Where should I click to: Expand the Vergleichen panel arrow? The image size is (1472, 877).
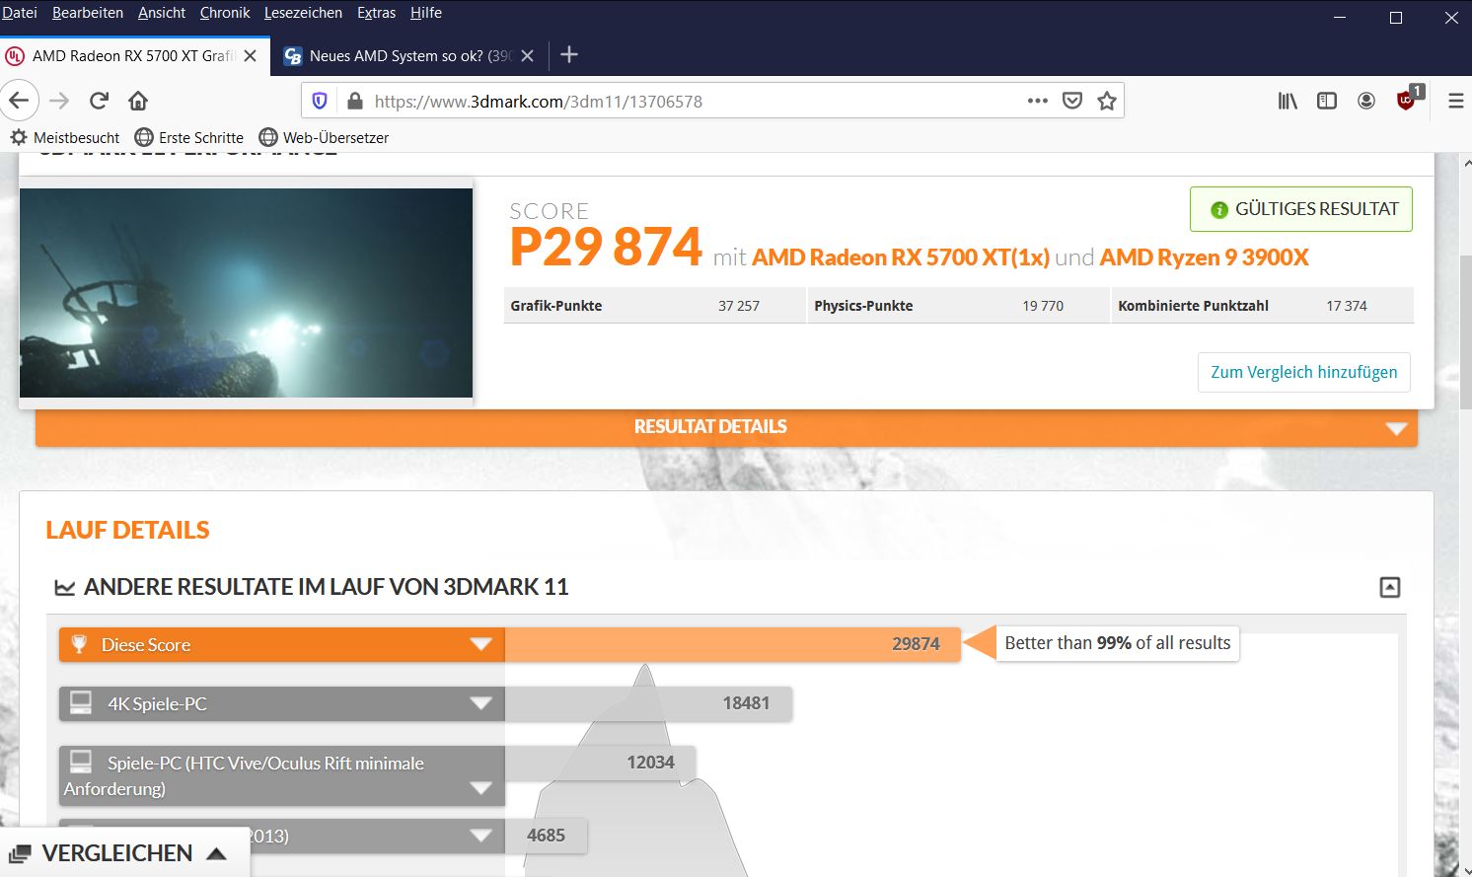pos(217,853)
